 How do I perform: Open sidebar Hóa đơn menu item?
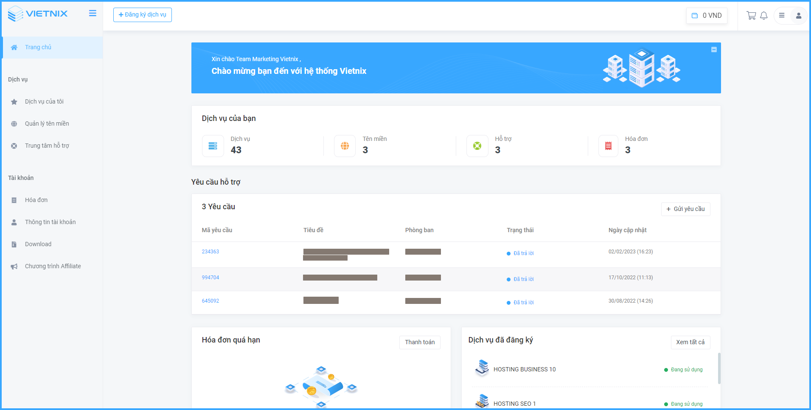52,200
